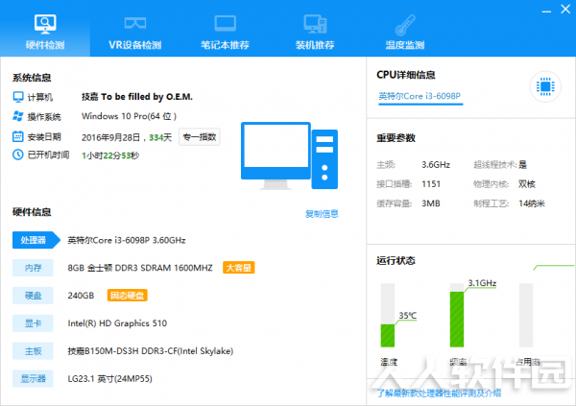The width and height of the screenshot is (576, 406).
Task: Close the application window
Action: 565,10
